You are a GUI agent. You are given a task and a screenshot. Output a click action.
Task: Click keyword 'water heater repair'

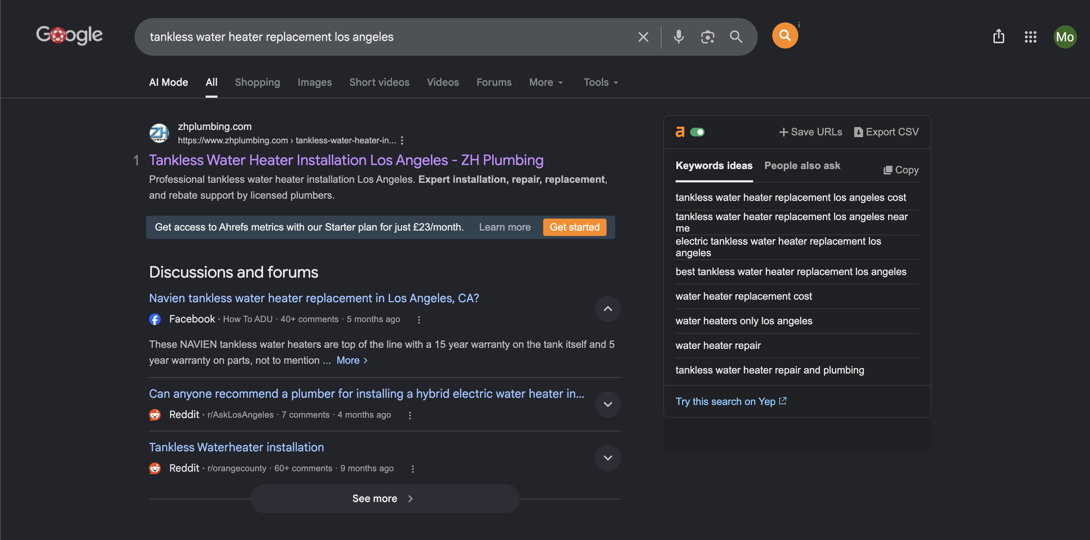(718, 346)
